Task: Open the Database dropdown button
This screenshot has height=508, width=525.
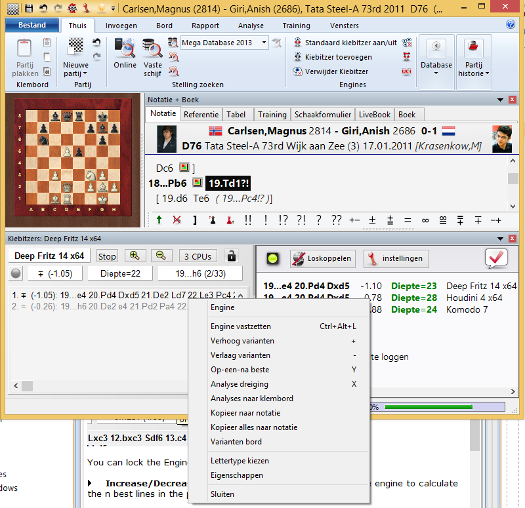Action: point(436,62)
